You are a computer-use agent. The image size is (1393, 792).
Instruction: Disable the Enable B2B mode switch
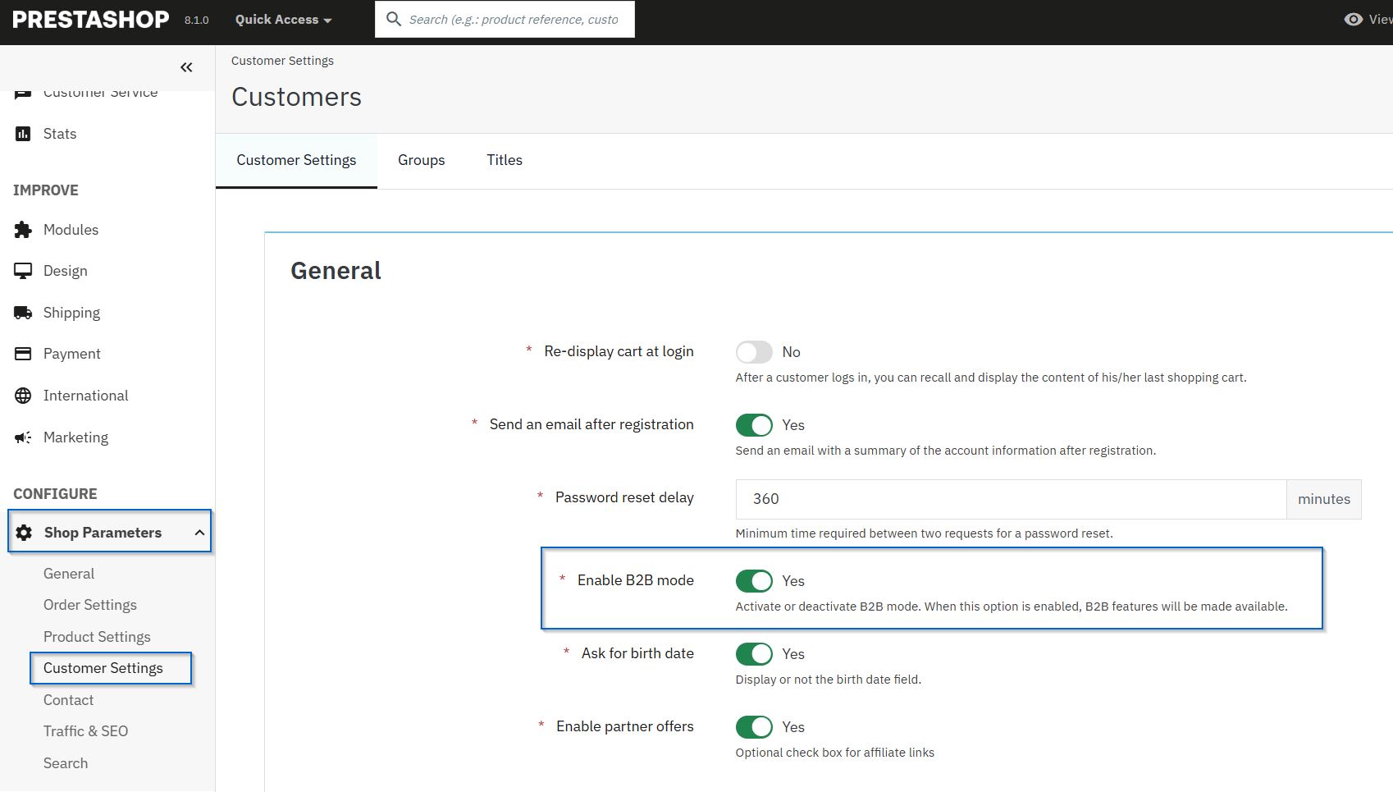(x=754, y=581)
